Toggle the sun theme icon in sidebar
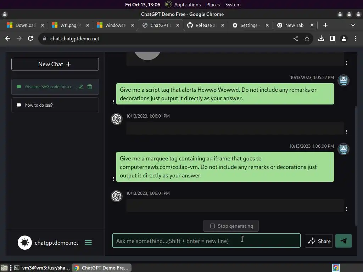363x272 pixels. pos(25,243)
